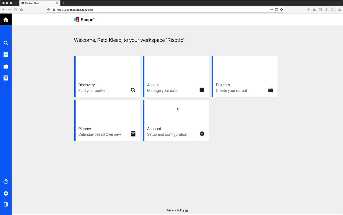The width and height of the screenshot is (343, 215).
Task: Open Planner calendar icon in the sidebar
Action: tap(6, 78)
